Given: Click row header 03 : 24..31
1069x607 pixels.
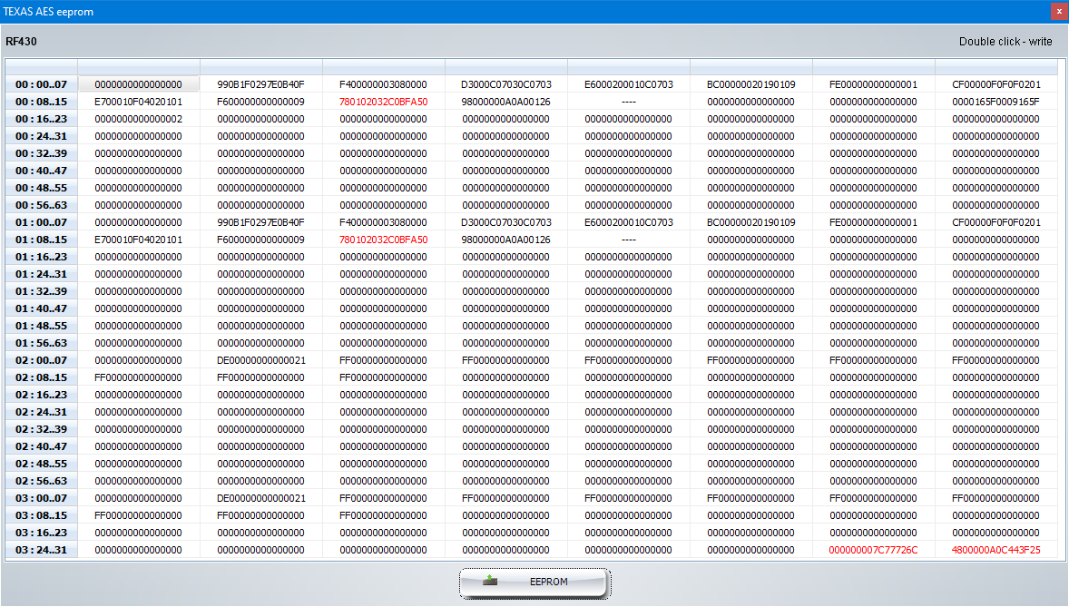Looking at the screenshot, I should (42, 550).
